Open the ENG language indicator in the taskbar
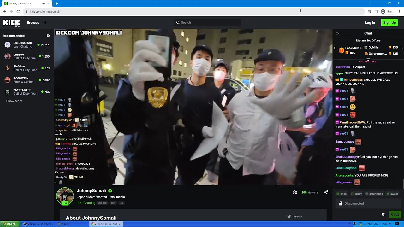404x227 pixels. [x=376, y=224]
